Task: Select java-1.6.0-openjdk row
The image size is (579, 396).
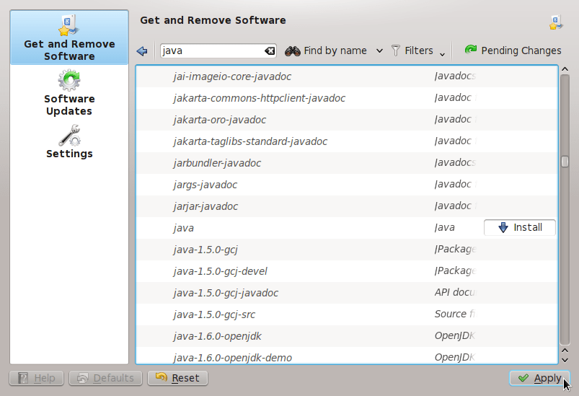Action: 346,336
